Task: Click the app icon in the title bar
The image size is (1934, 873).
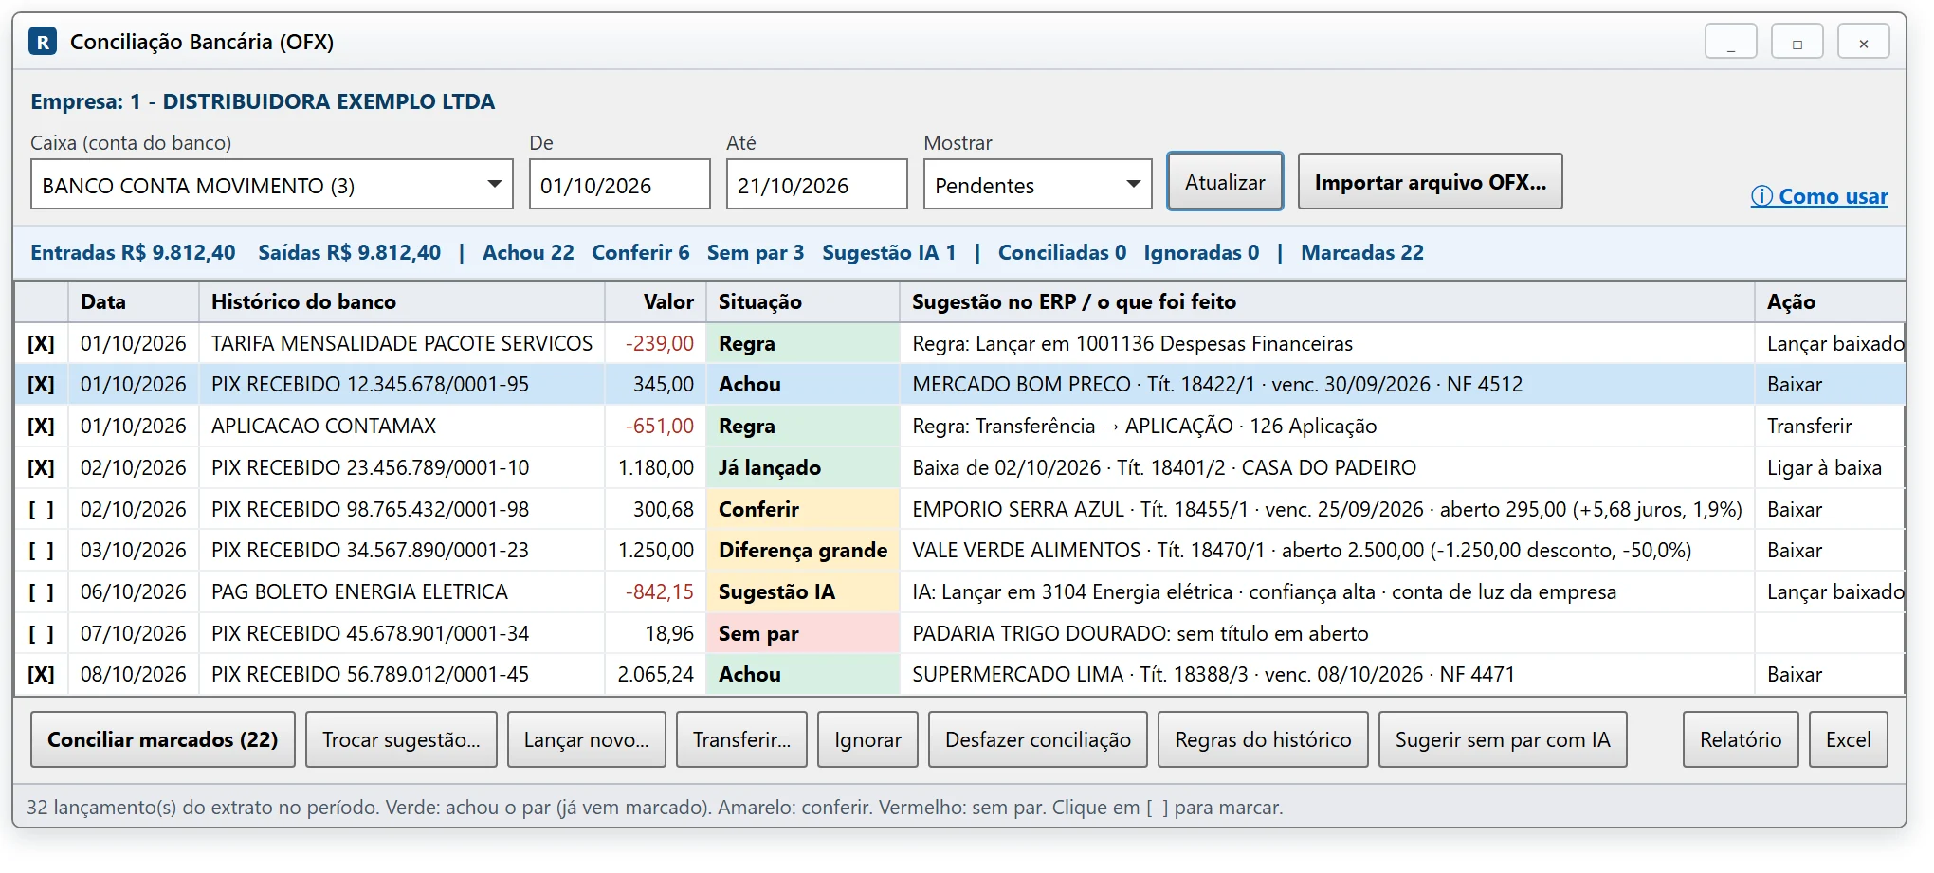Action: pyautogui.click(x=43, y=42)
